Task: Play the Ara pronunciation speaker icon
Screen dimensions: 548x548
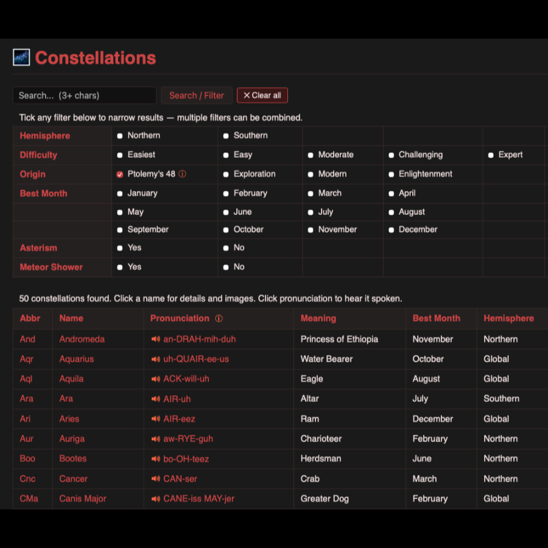Action: click(x=156, y=399)
